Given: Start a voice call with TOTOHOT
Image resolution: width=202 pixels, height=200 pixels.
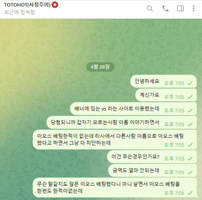Looking at the screenshot, I should [165, 8].
